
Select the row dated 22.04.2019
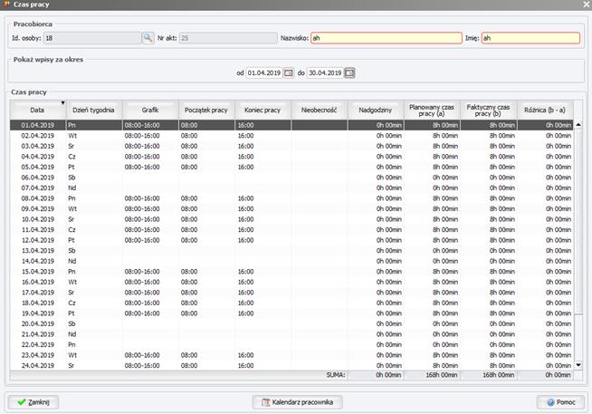coord(291,344)
